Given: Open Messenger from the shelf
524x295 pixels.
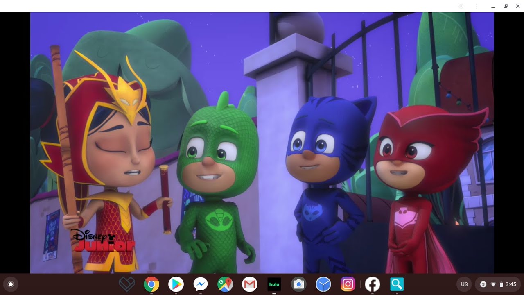Looking at the screenshot, I should pyautogui.click(x=201, y=284).
